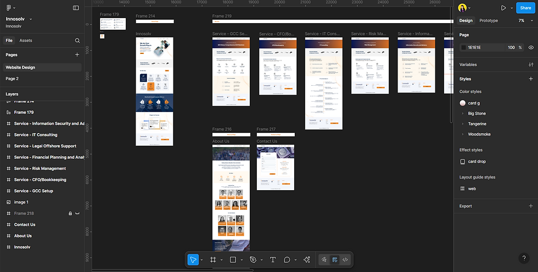Select the Rectangle shape tool

coord(233,259)
